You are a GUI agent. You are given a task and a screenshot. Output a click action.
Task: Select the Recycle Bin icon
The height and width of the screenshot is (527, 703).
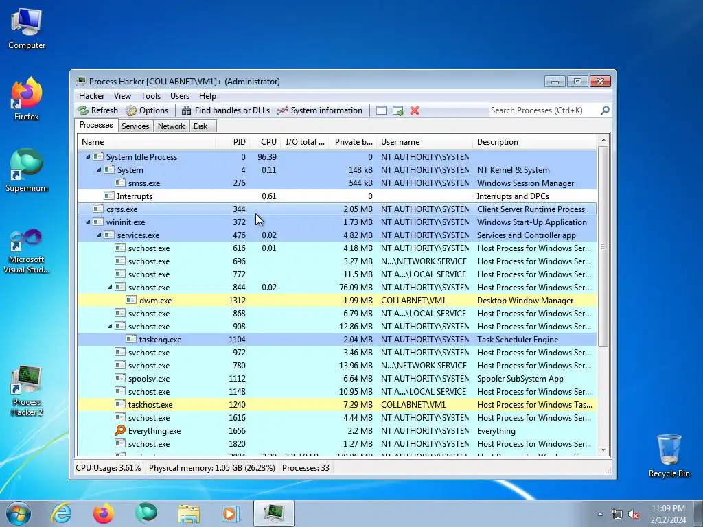point(669,456)
